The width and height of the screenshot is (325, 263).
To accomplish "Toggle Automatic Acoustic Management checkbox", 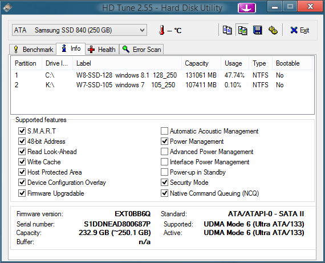I will pyautogui.click(x=164, y=131).
